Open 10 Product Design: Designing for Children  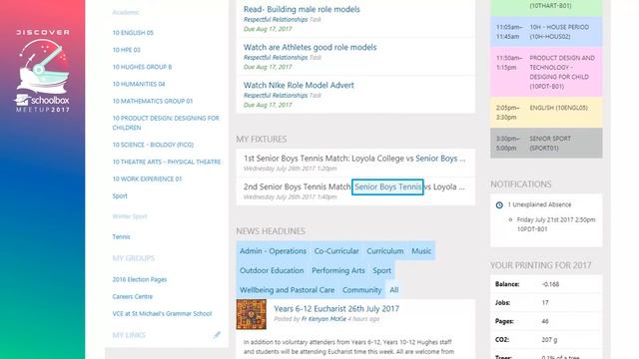(x=166, y=123)
